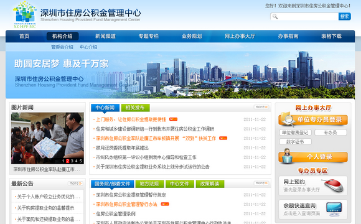Click the red mouse icon for online booking
Viewport: 361px width, 224px height.
[x=334, y=185]
